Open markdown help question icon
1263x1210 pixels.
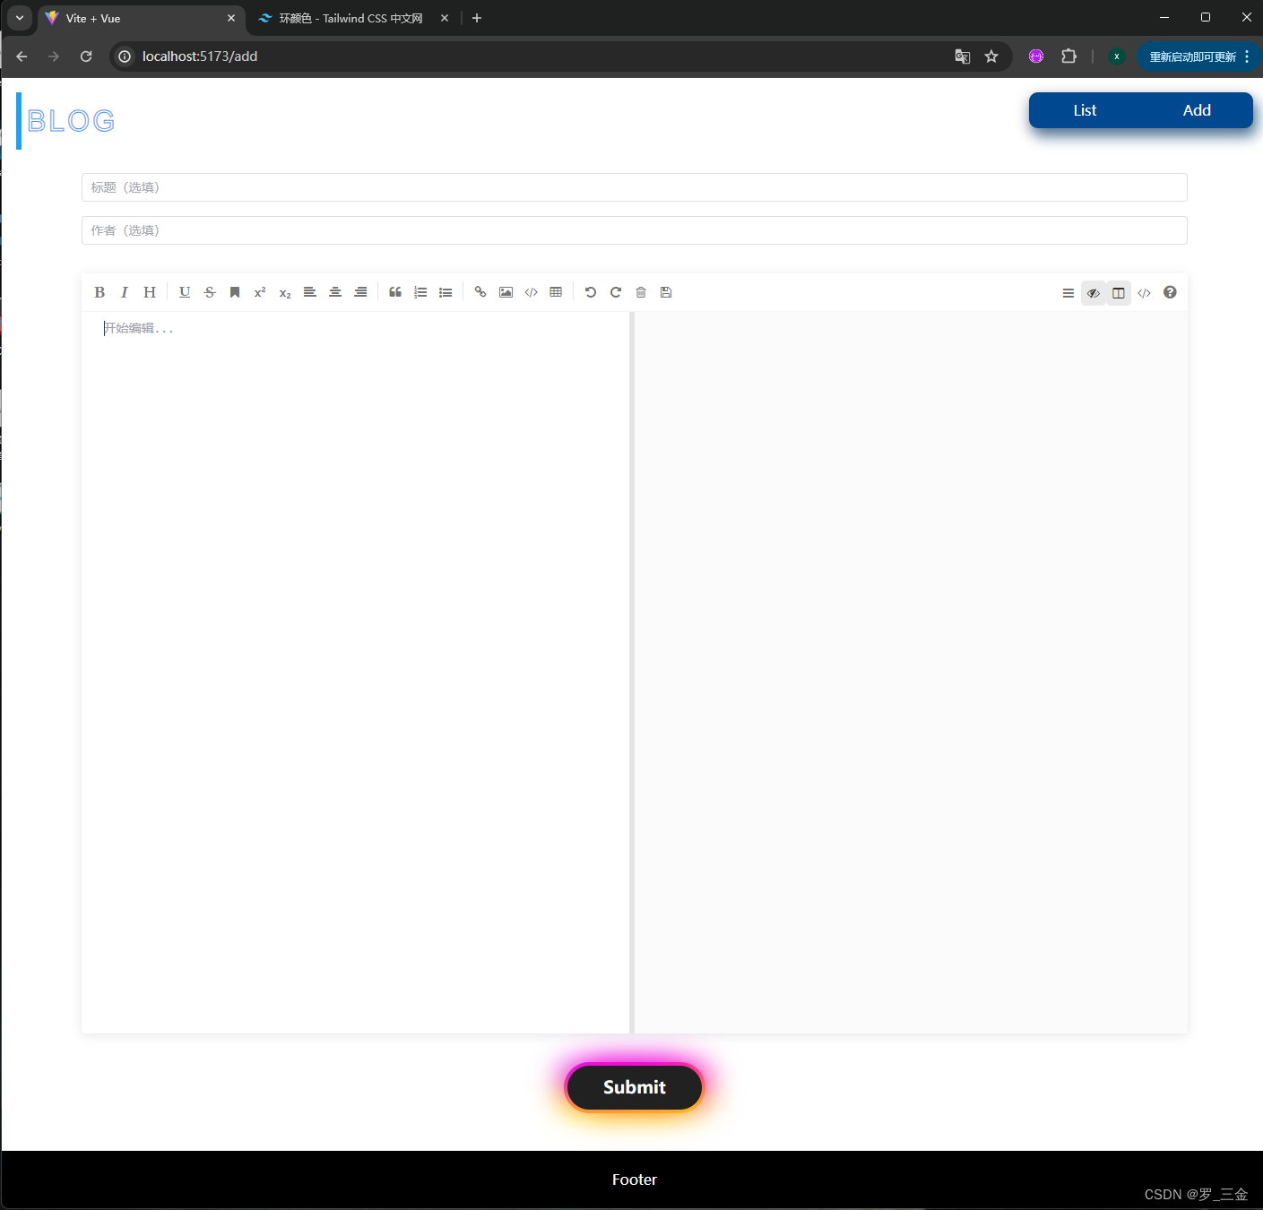(x=1170, y=292)
